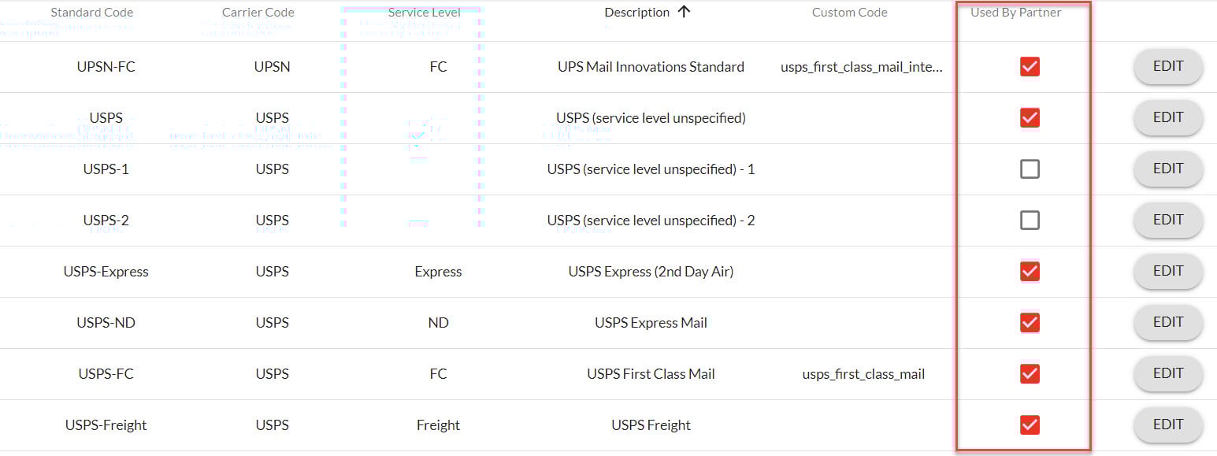Click the usps_first_class_mail custom code cell
Screen dimensions: 1217x456
pyautogui.click(x=863, y=374)
